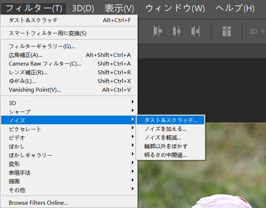This screenshot has height=208, width=266.
Task: Open the 表示(V) menu
Action: 119,8
